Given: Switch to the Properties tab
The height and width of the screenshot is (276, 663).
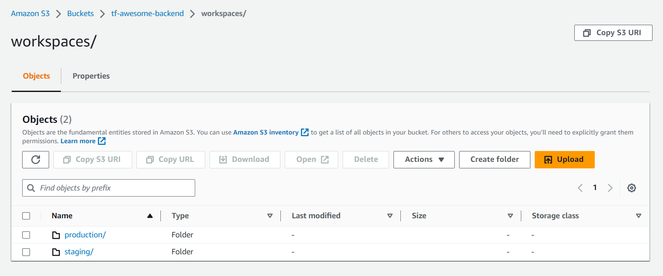Looking at the screenshot, I should tap(91, 76).
